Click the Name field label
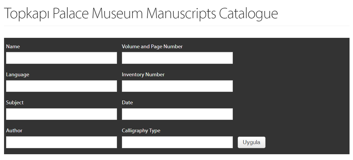 click(x=13, y=46)
